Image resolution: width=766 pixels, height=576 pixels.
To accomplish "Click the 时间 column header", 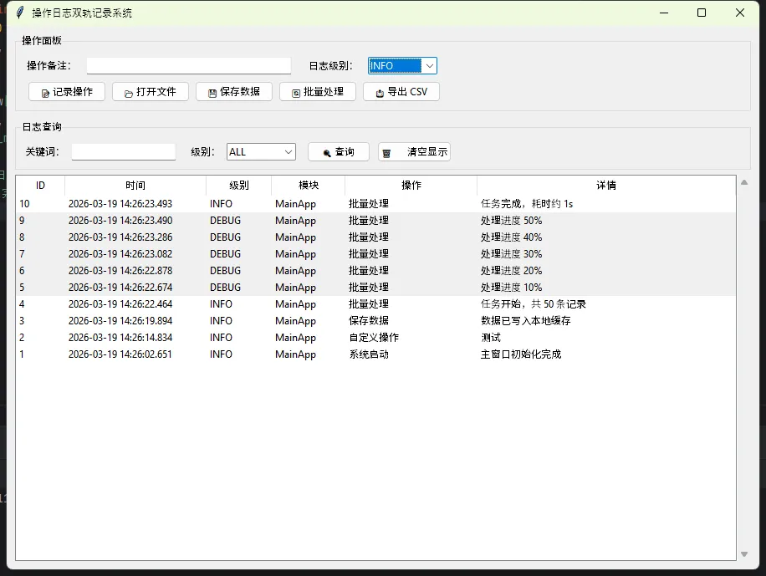I will tap(135, 186).
